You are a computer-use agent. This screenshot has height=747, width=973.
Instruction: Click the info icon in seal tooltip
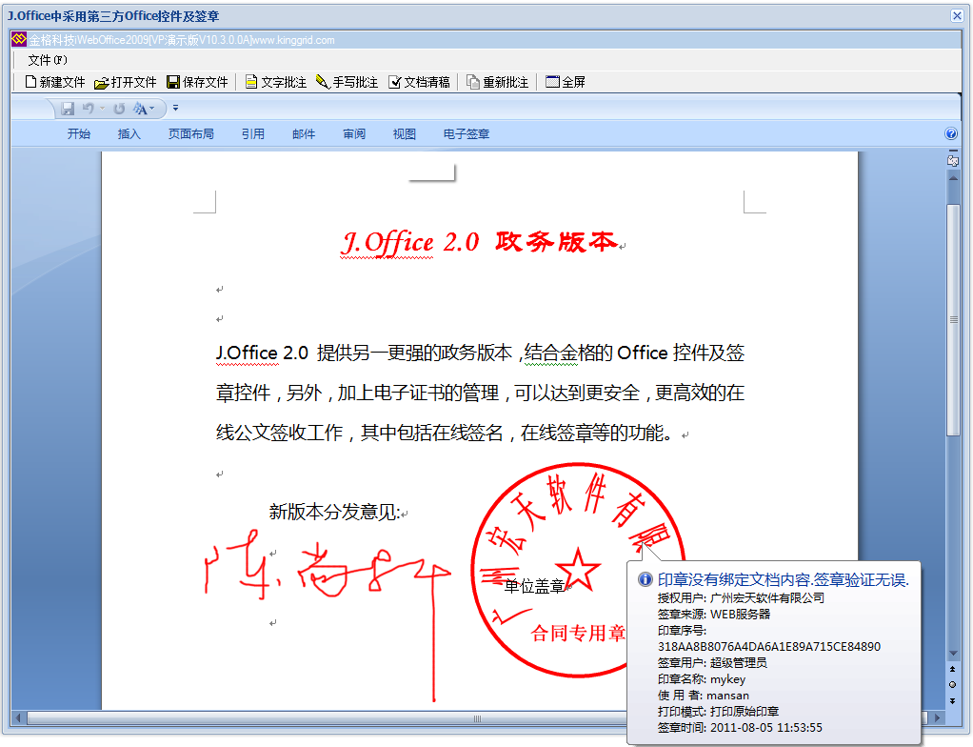(645, 579)
